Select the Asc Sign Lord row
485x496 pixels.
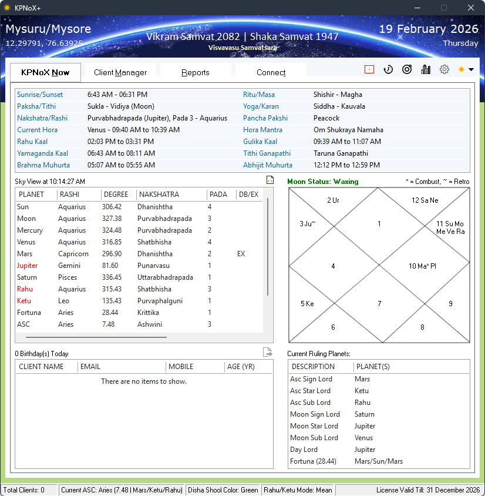pos(379,379)
